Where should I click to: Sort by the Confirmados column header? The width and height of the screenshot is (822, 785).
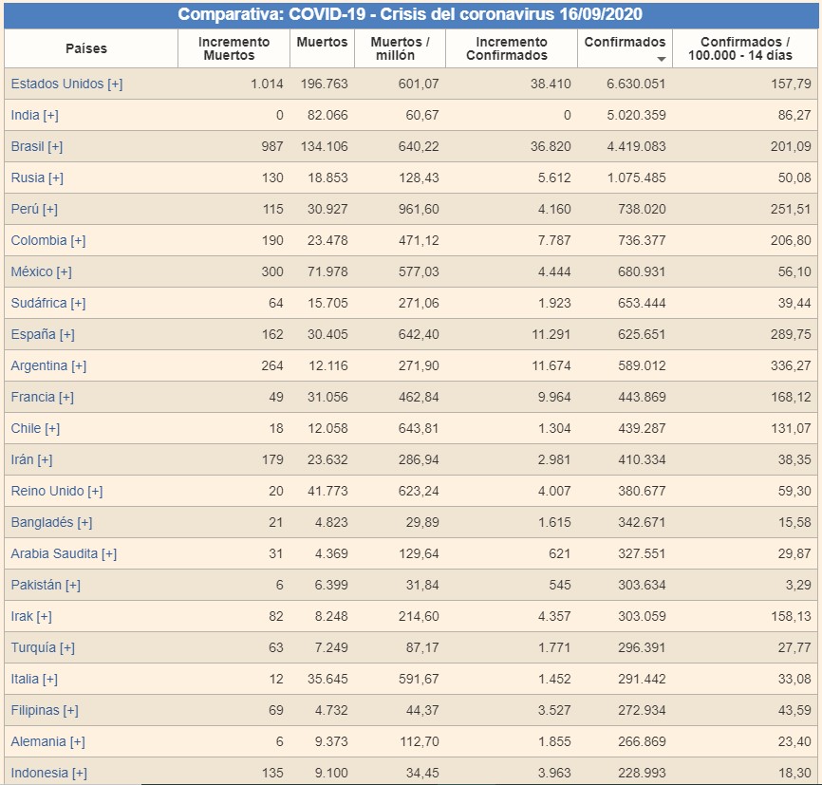tap(624, 43)
